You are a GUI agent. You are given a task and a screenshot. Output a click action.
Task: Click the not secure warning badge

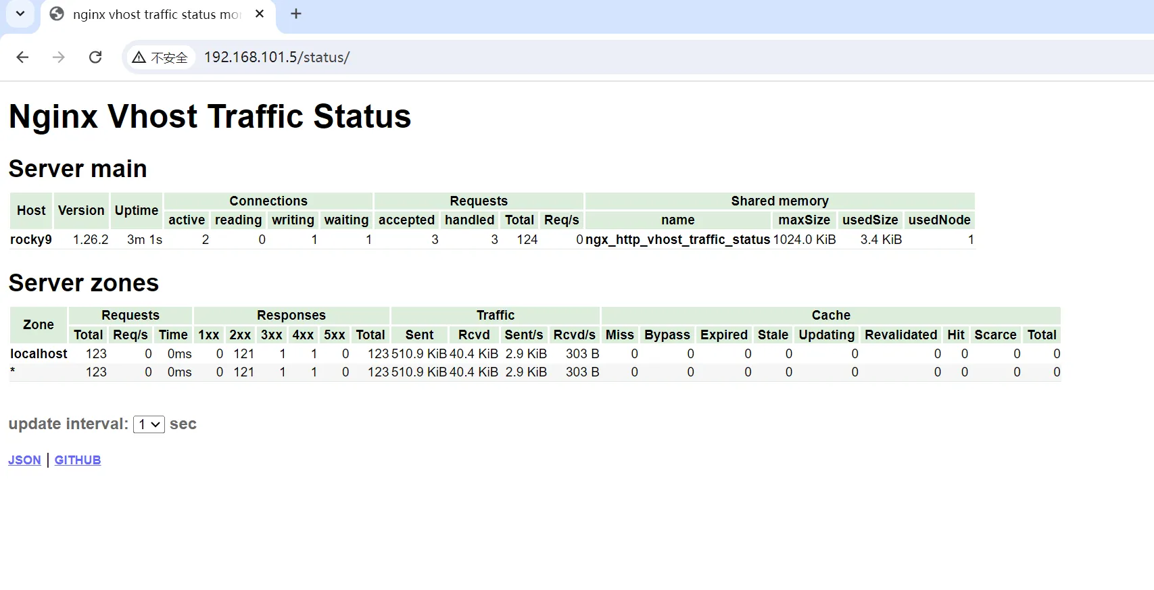pyautogui.click(x=160, y=57)
